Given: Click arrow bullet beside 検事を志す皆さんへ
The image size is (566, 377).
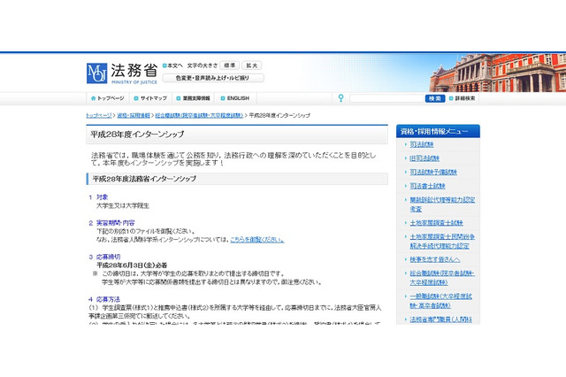Looking at the screenshot, I should pyautogui.click(x=406, y=259).
